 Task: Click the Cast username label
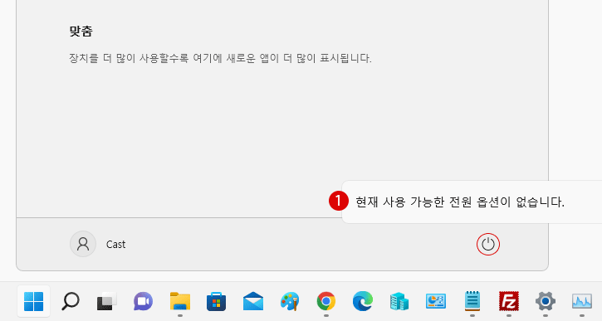115,245
